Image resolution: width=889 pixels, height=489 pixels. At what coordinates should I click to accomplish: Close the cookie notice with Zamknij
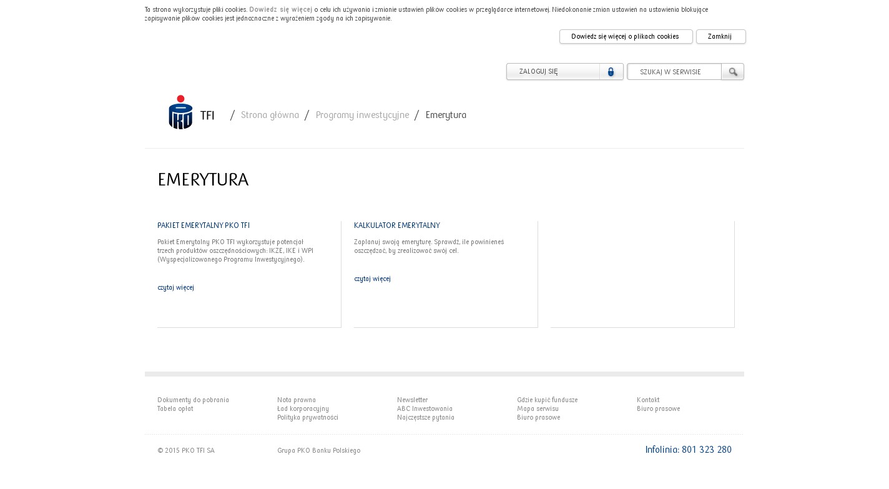pyautogui.click(x=720, y=37)
